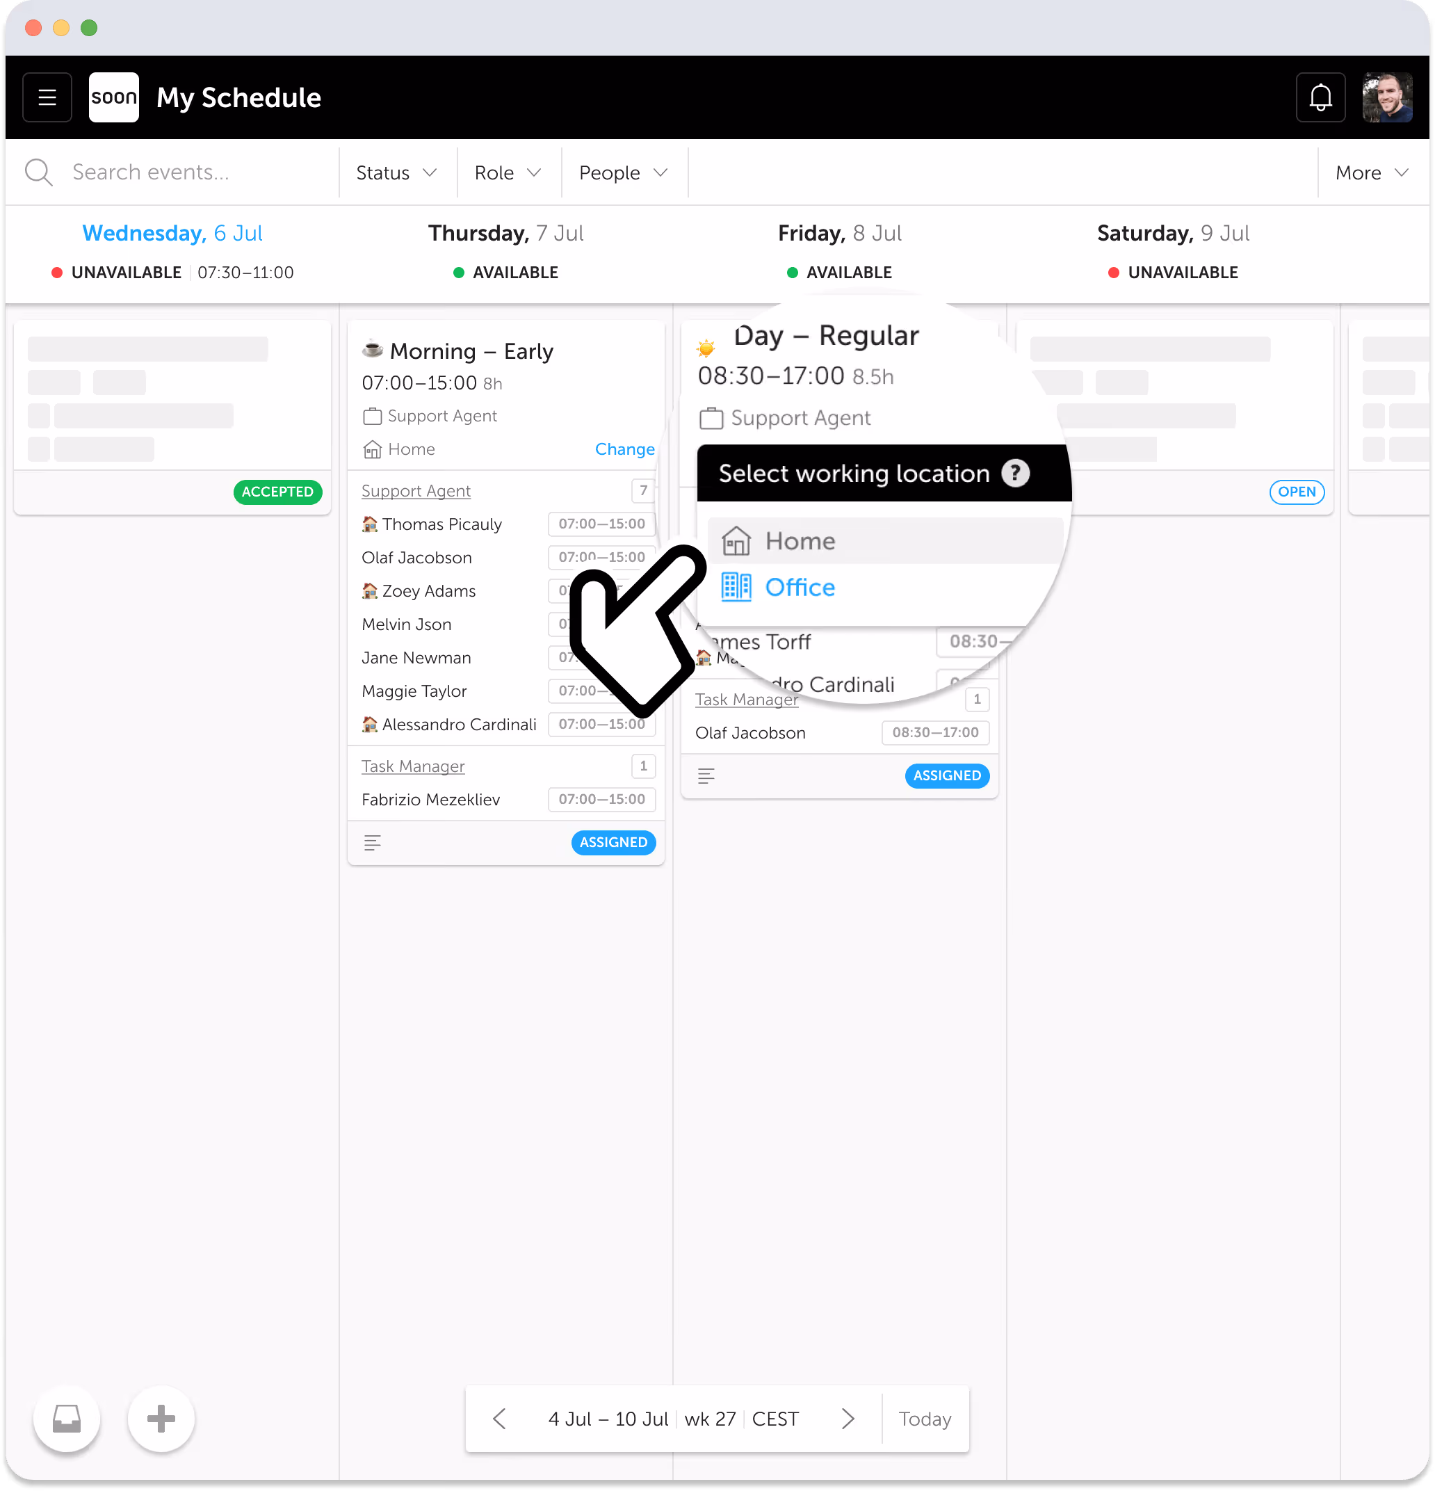1435x1491 pixels.
Task: Switch to Wednesday, 6 Jul
Action: [x=172, y=233]
